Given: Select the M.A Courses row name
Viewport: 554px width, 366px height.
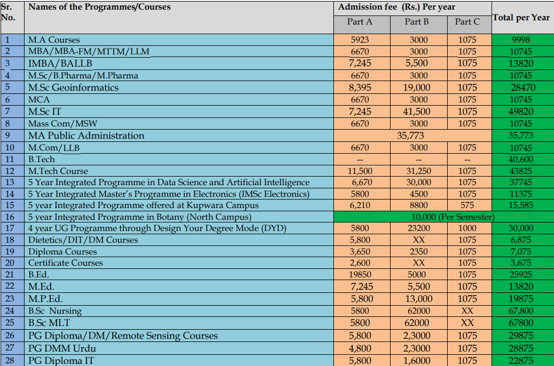Looking at the screenshot, I should pyautogui.click(x=54, y=40).
